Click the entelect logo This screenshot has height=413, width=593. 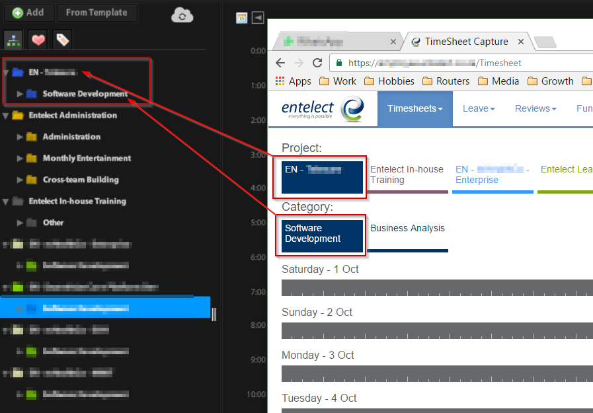(323, 109)
